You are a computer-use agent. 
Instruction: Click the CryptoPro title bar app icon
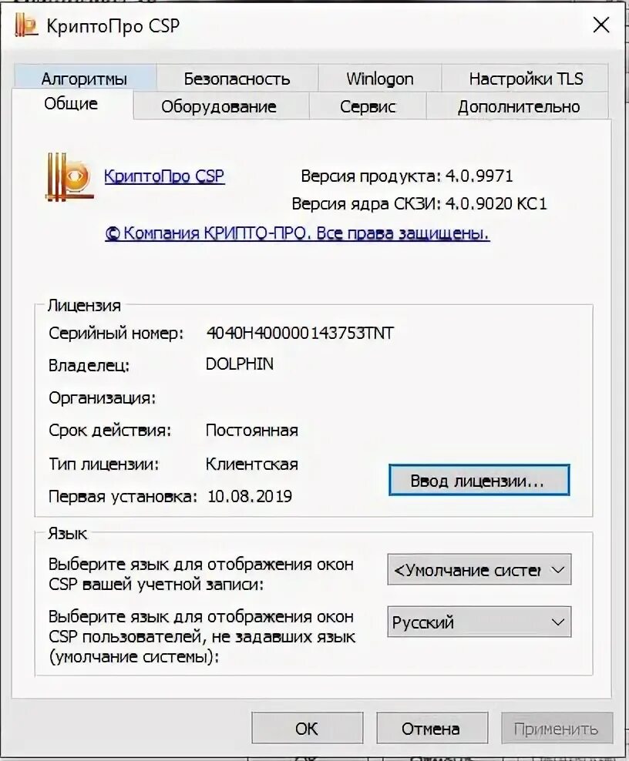(25, 25)
